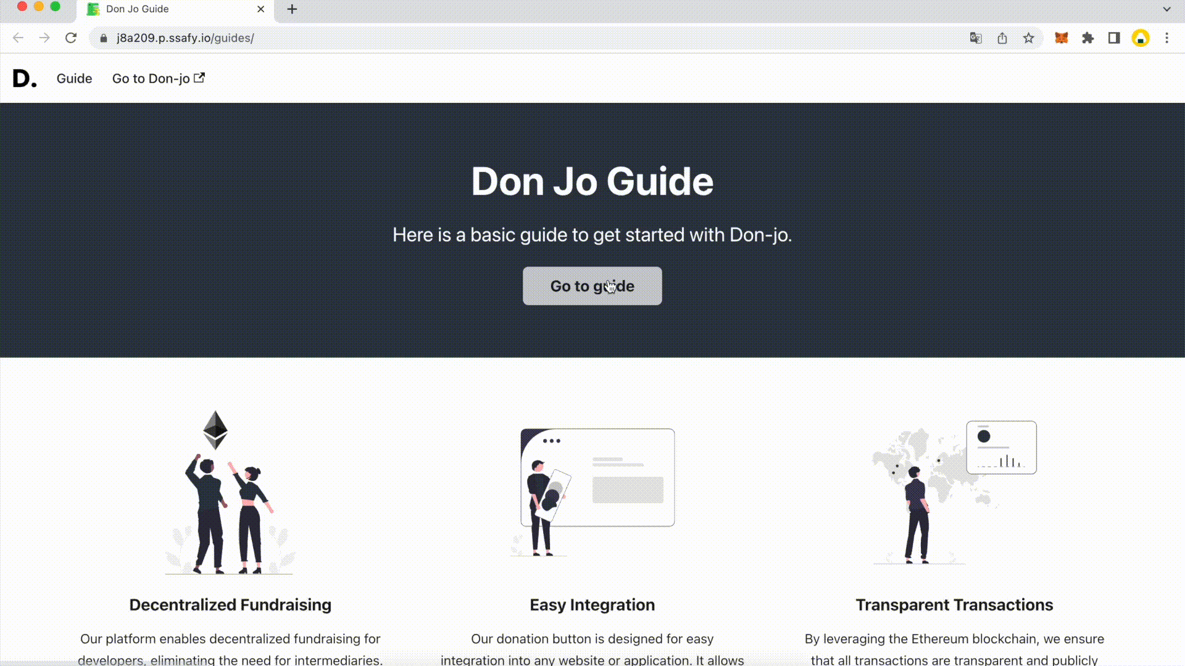Bookmark the page with the star icon
The height and width of the screenshot is (666, 1185).
[1028, 38]
